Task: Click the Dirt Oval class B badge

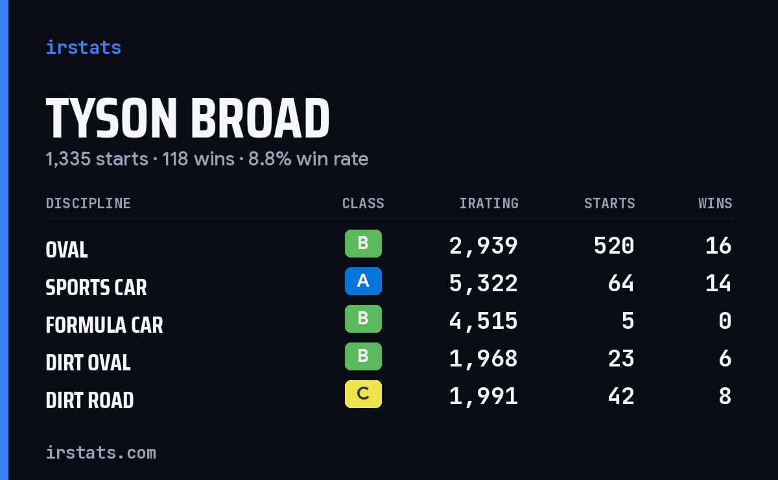Action: pos(363,357)
